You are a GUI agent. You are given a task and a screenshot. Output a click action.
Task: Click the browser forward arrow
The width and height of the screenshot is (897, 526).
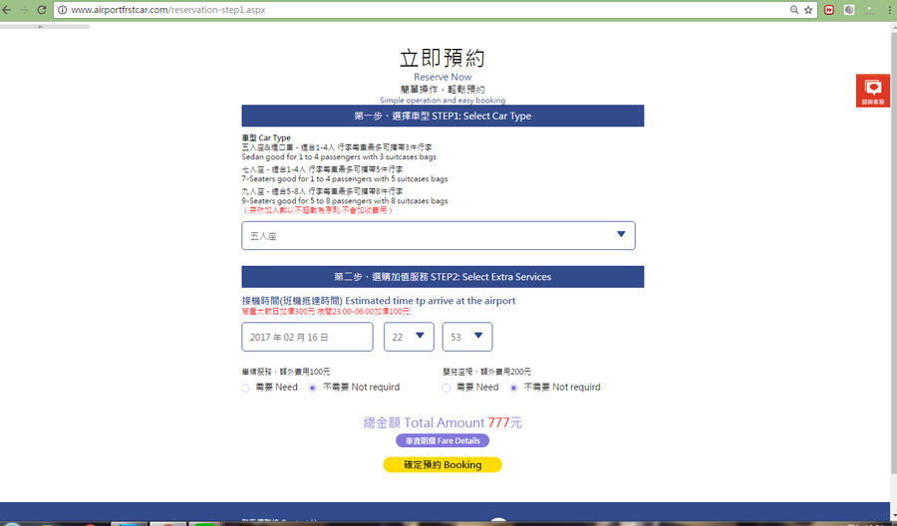click(x=25, y=10)
